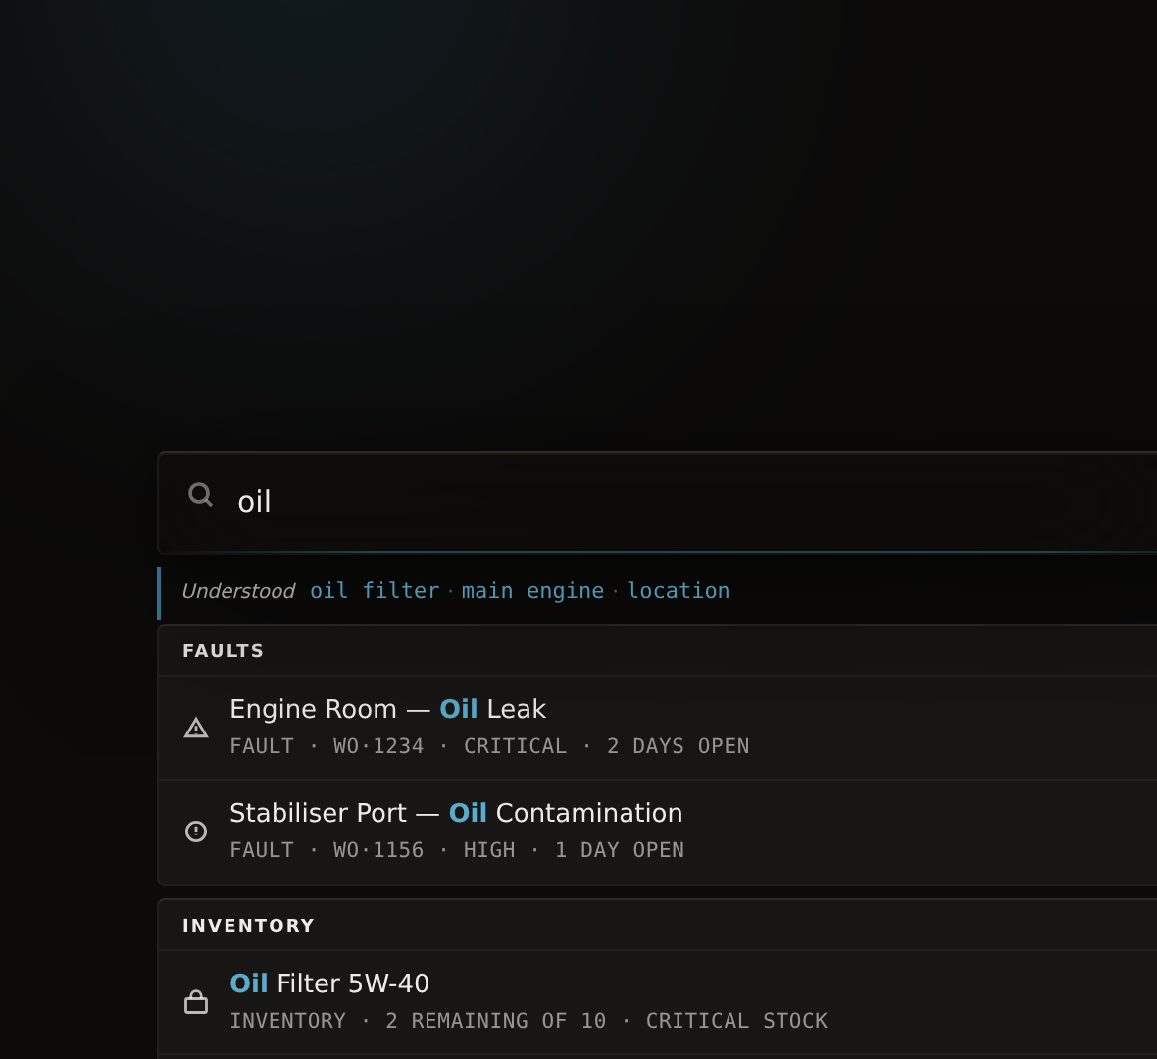View the Oil Filter 5W-40 inventory item
Image resolution: width=1157 pixels, height=1059 pixels.
click(x=328, y=983)
